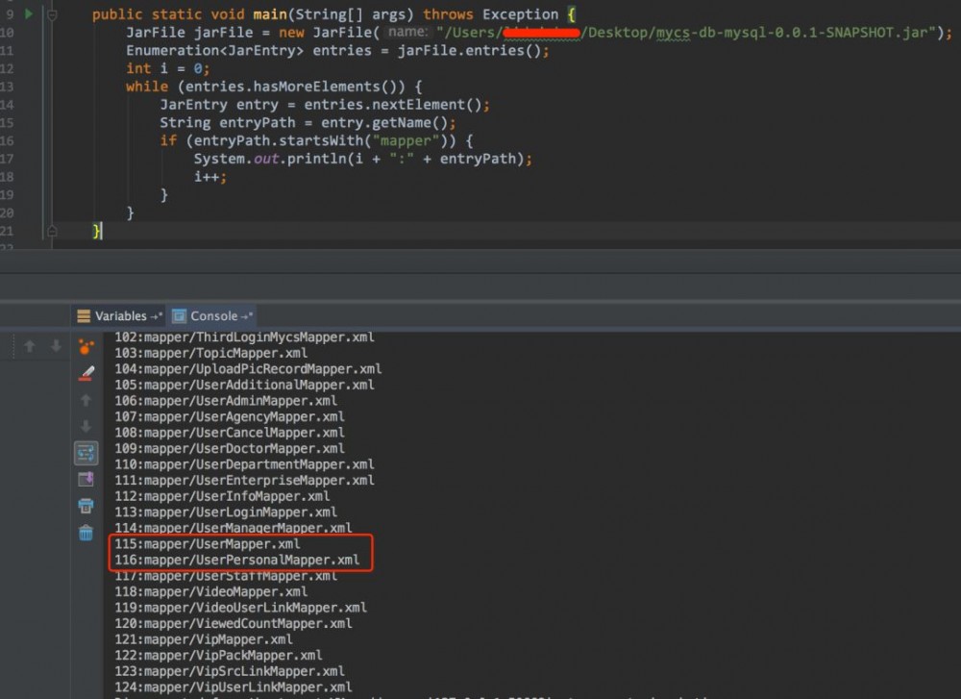The height and width of the screenshot is (699, 961).
Task: Click console line 111 UserEnterpriseMapper.xml
Action: click(x=244, y=481)
